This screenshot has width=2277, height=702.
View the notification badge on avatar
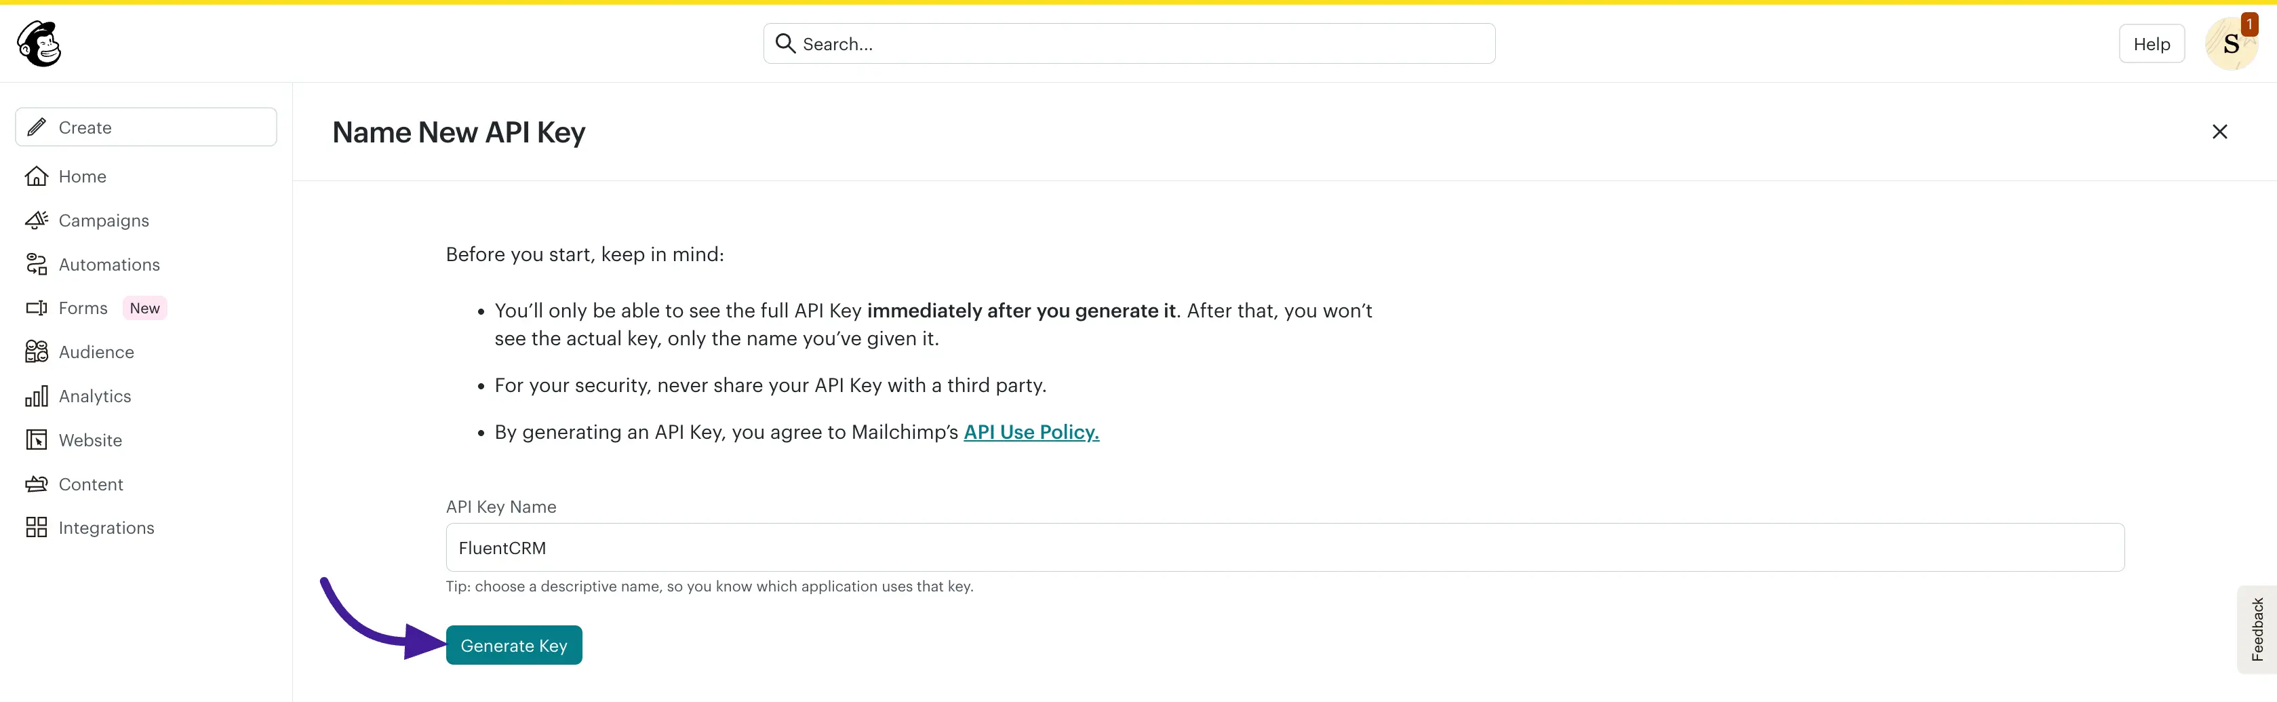click(x=2249, y=24)
